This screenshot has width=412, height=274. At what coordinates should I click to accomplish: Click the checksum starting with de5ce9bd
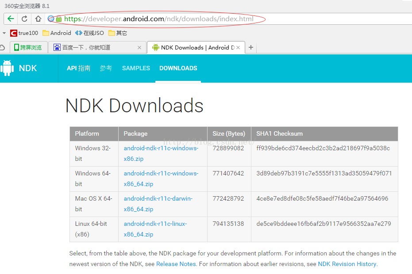click(x=324, y=224)
